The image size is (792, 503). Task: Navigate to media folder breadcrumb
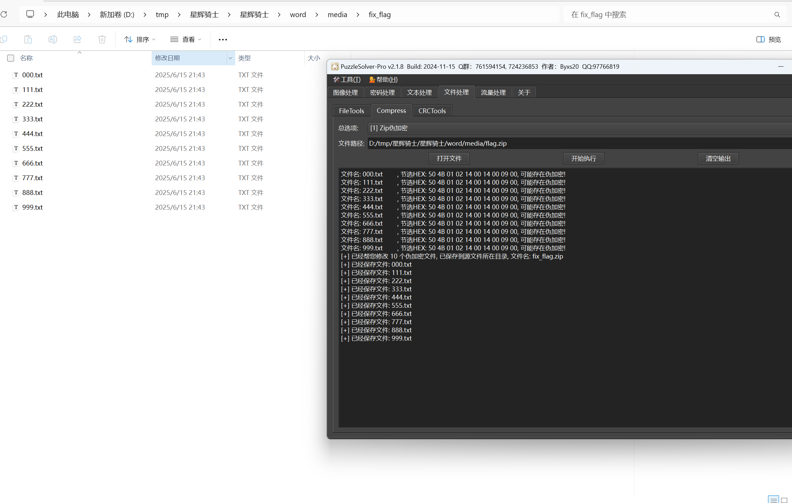tap(337, 15)
